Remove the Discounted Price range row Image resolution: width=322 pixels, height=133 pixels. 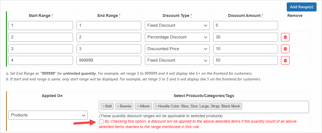click(x=285, y=49)
